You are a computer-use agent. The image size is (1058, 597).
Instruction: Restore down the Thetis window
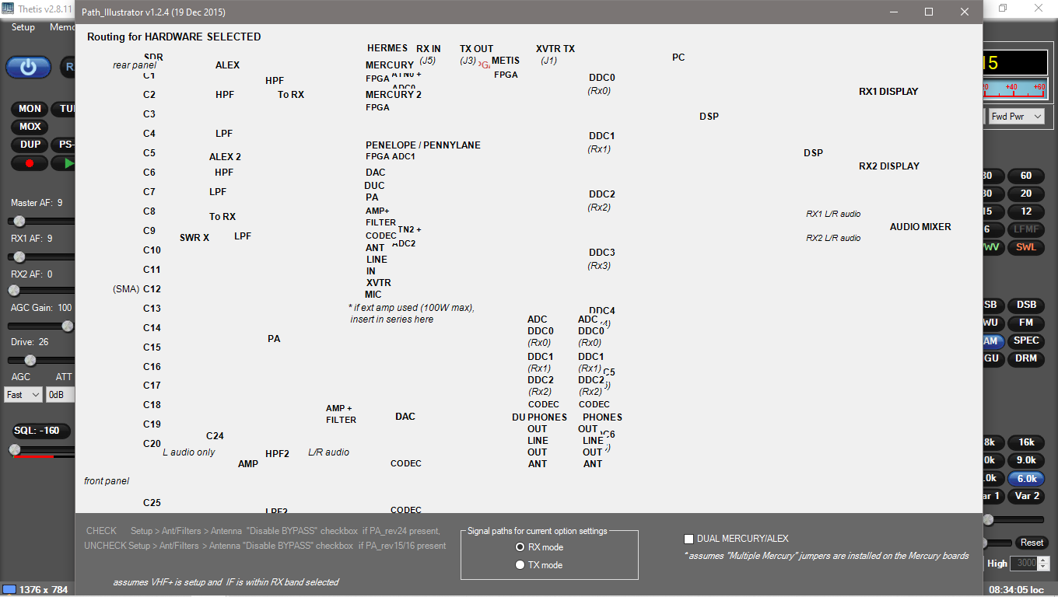[x=1003, y=8]
